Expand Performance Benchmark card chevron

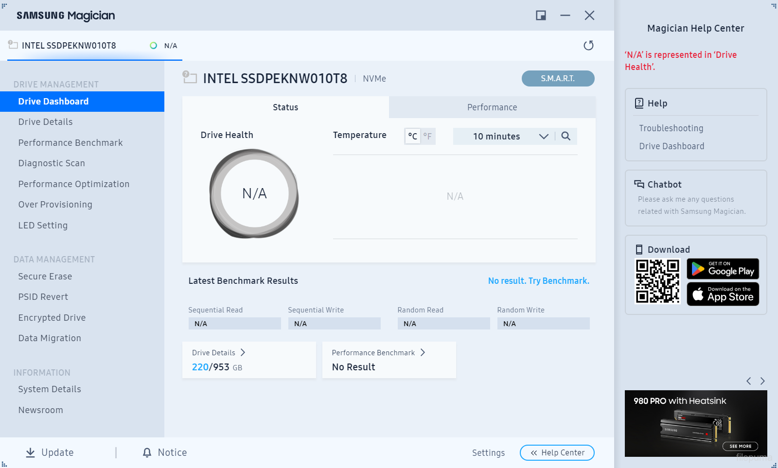click(x=423, y=352)
